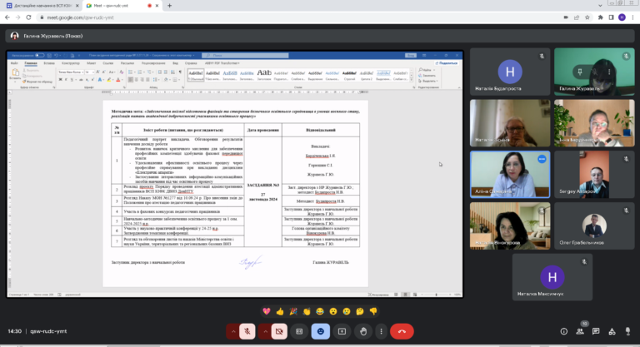Viewport: 640px width, 347px height.
Task: Send the crying face reaction
Action: tap(347, 311)
